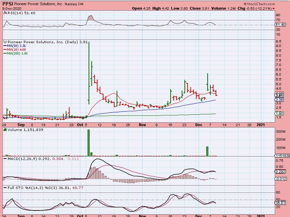Click the MACD 0.292 value tag
This screenshot has height=217, width=290.
click(280, 171)
